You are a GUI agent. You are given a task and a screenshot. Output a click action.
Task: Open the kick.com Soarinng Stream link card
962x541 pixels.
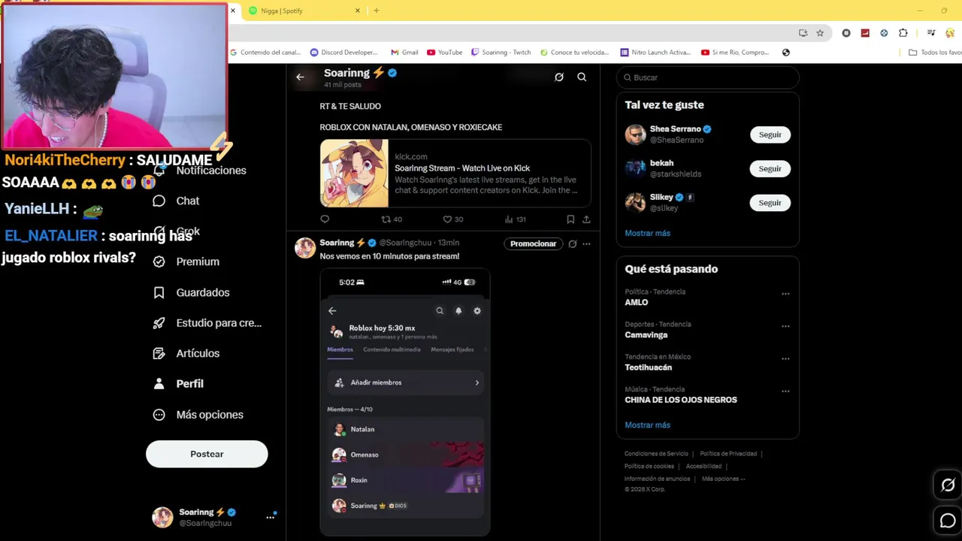[x=455, y=174]
